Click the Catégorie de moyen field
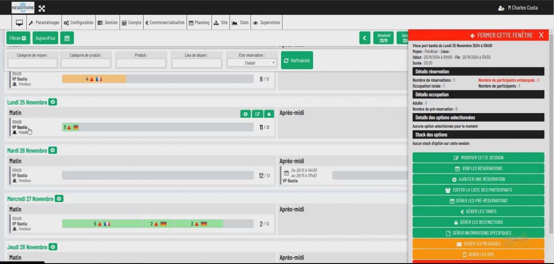554x264 pixels. pos(32,63)
